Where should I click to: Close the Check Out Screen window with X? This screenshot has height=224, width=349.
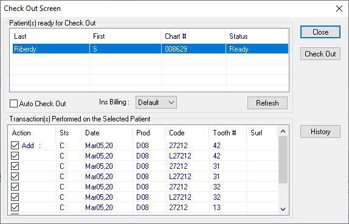click(339, 8)
